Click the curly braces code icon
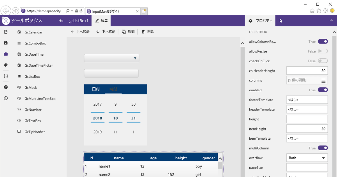 [6, 76]
